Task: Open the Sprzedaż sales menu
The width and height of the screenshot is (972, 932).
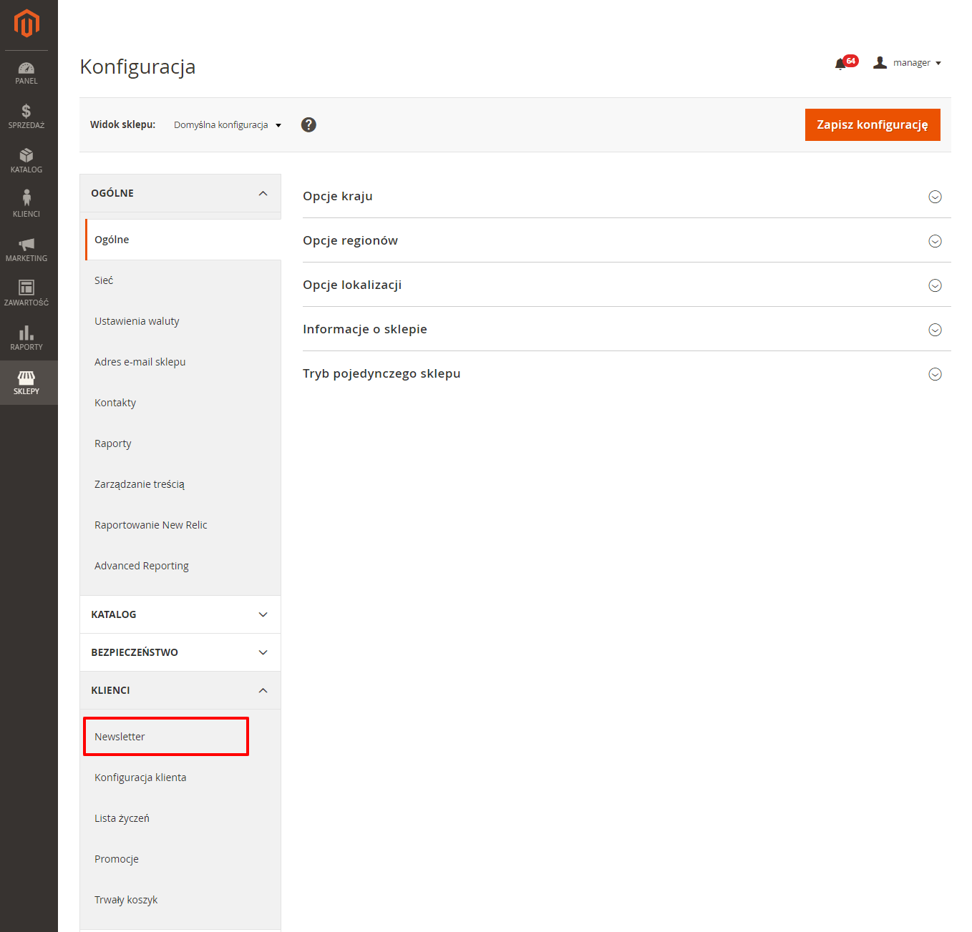Action: pos(26,117)
